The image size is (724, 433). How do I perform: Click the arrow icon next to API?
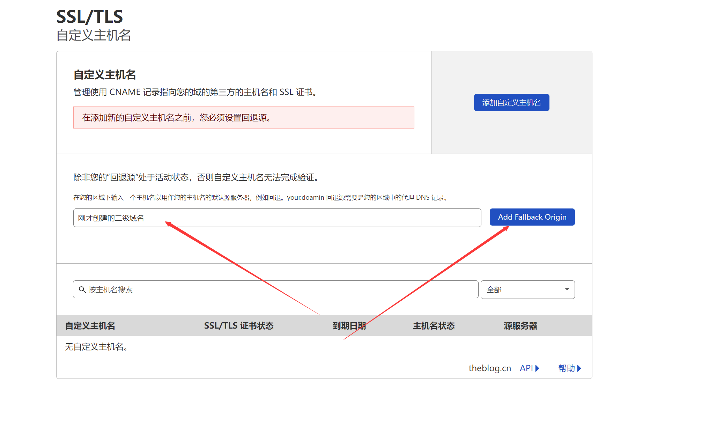pos(538,368)
